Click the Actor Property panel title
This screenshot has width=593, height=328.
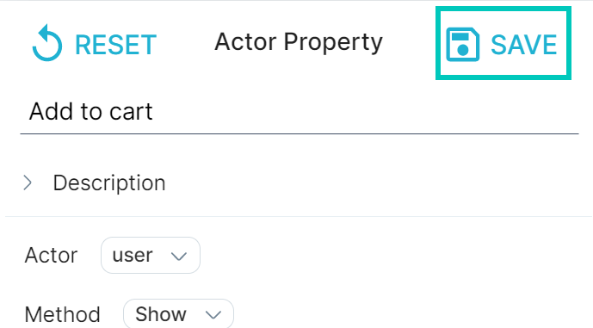point(299,42)
